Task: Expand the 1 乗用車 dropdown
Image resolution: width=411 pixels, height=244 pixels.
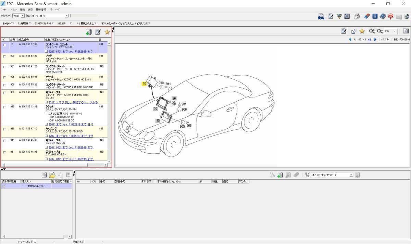Action: (x=30, y=23)
